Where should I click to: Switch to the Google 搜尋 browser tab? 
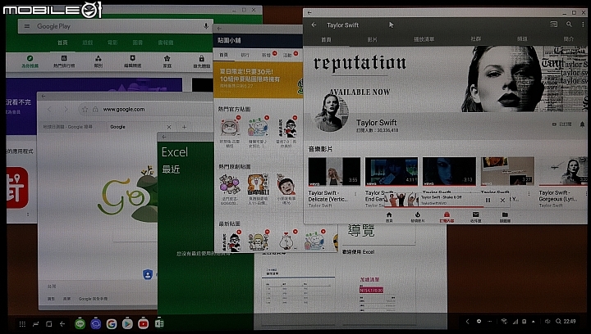click(x=68, y=127)
